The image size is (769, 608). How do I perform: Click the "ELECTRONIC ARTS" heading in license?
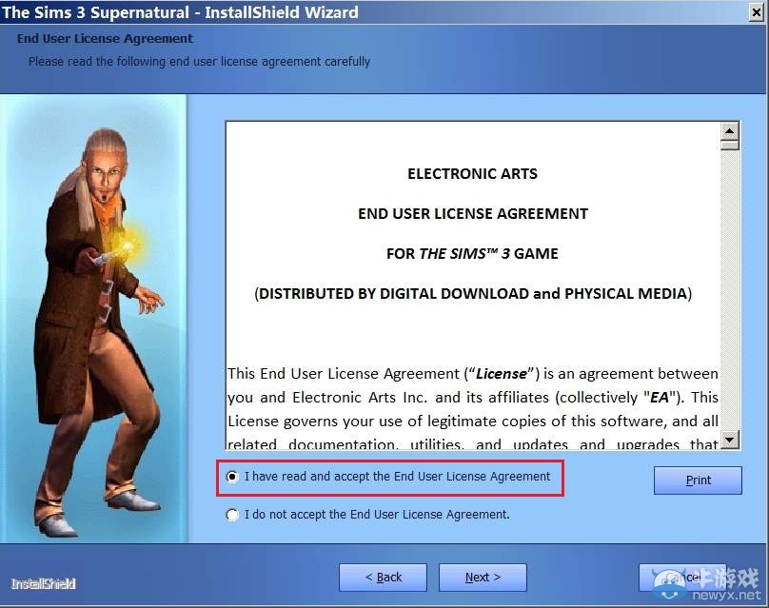click(x=472, y=173)
